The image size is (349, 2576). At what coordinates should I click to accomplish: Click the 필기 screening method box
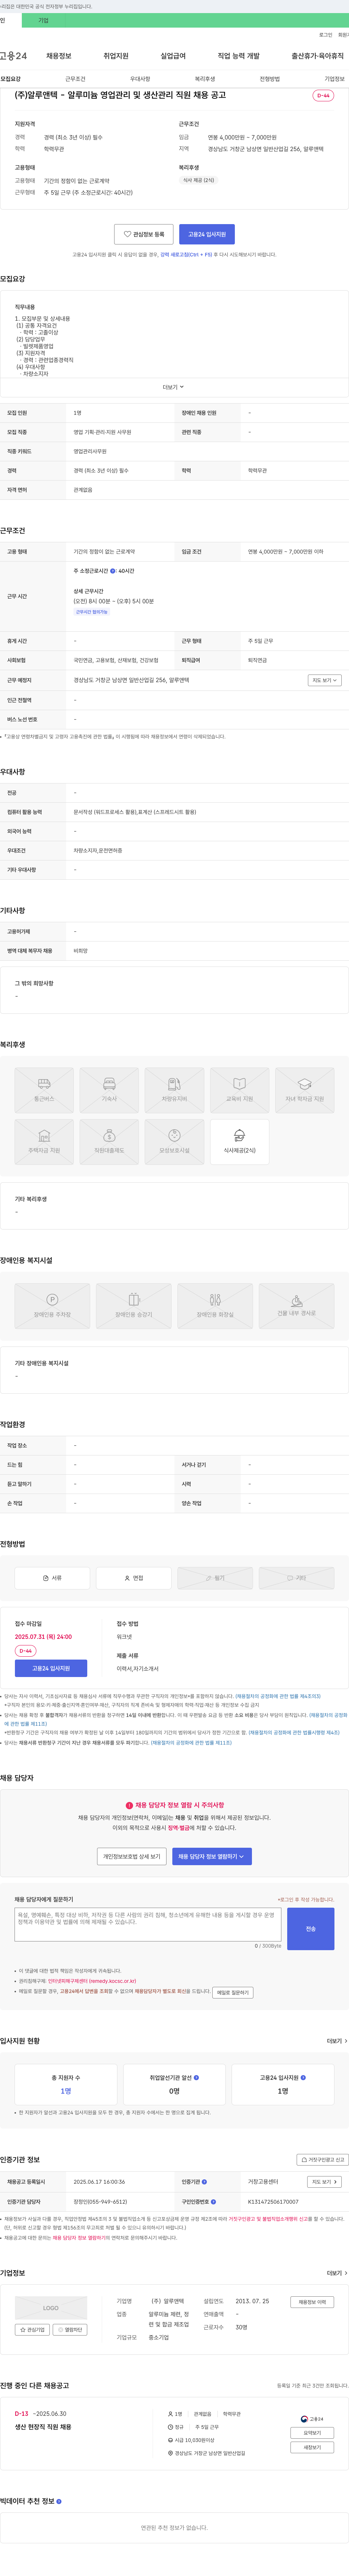[x=215, y=1578]
